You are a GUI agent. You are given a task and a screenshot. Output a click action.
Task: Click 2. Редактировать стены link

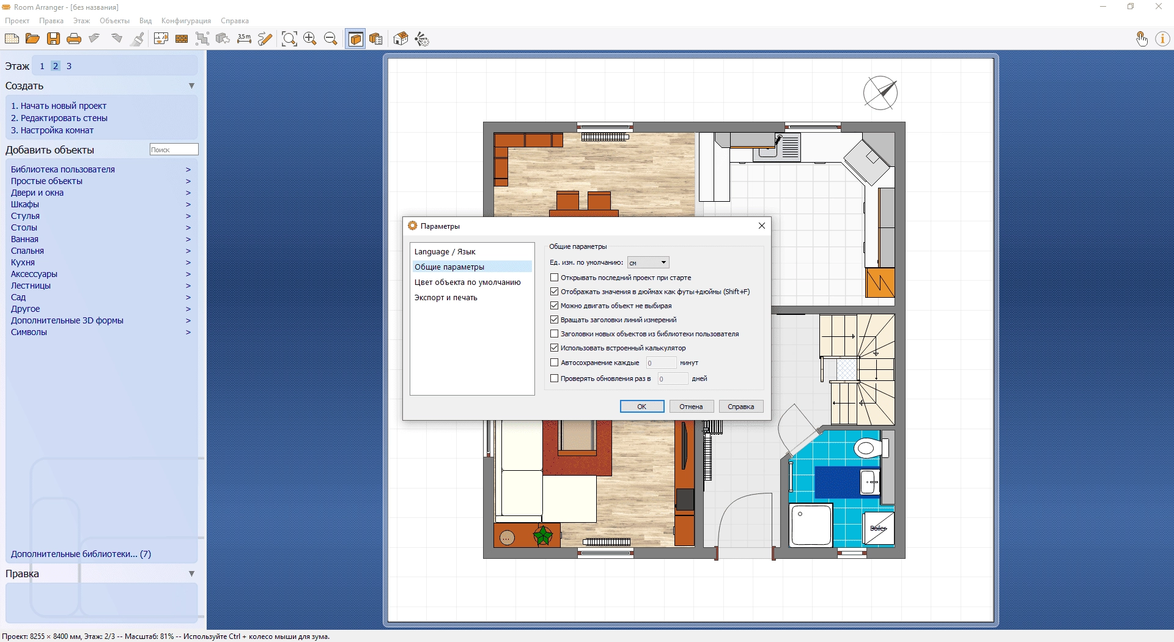pyautogui.click(x=59, y=118)
